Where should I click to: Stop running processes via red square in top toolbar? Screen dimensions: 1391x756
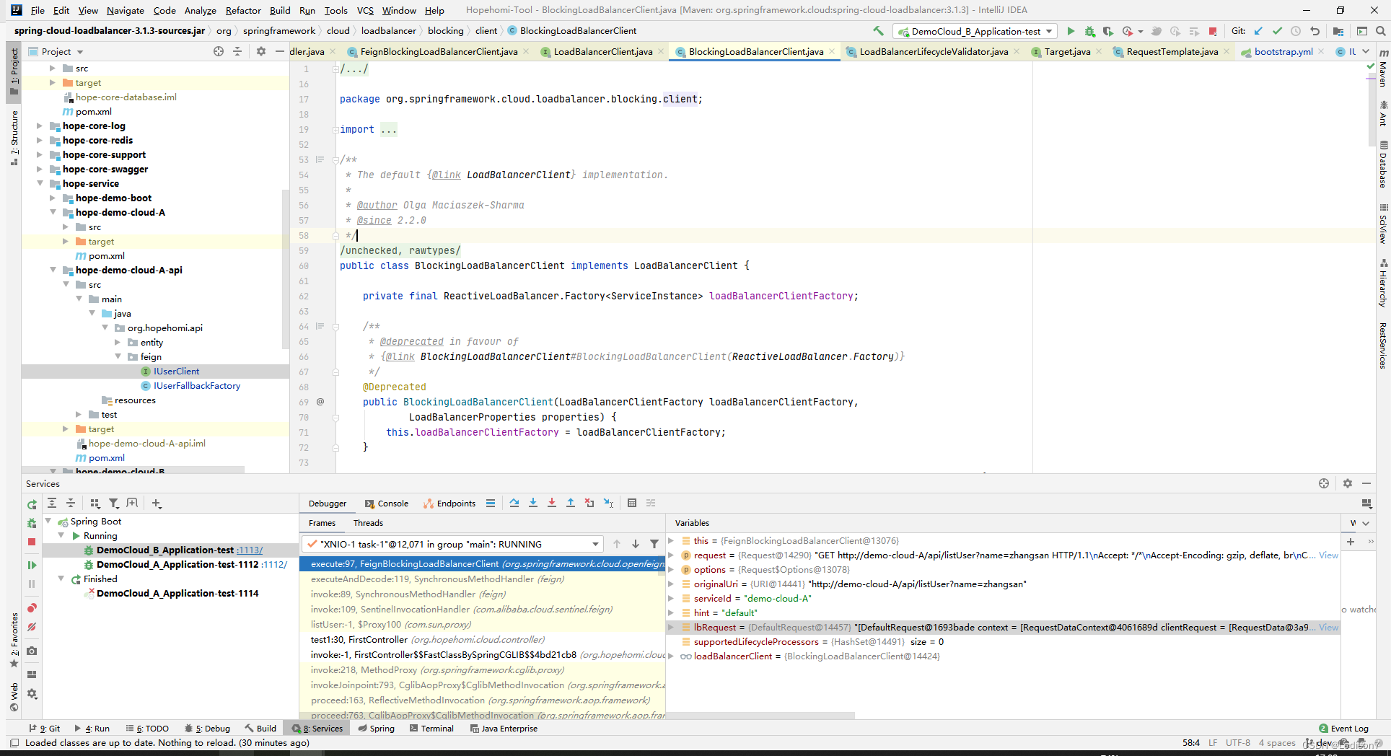click(x=1213, y=31)
